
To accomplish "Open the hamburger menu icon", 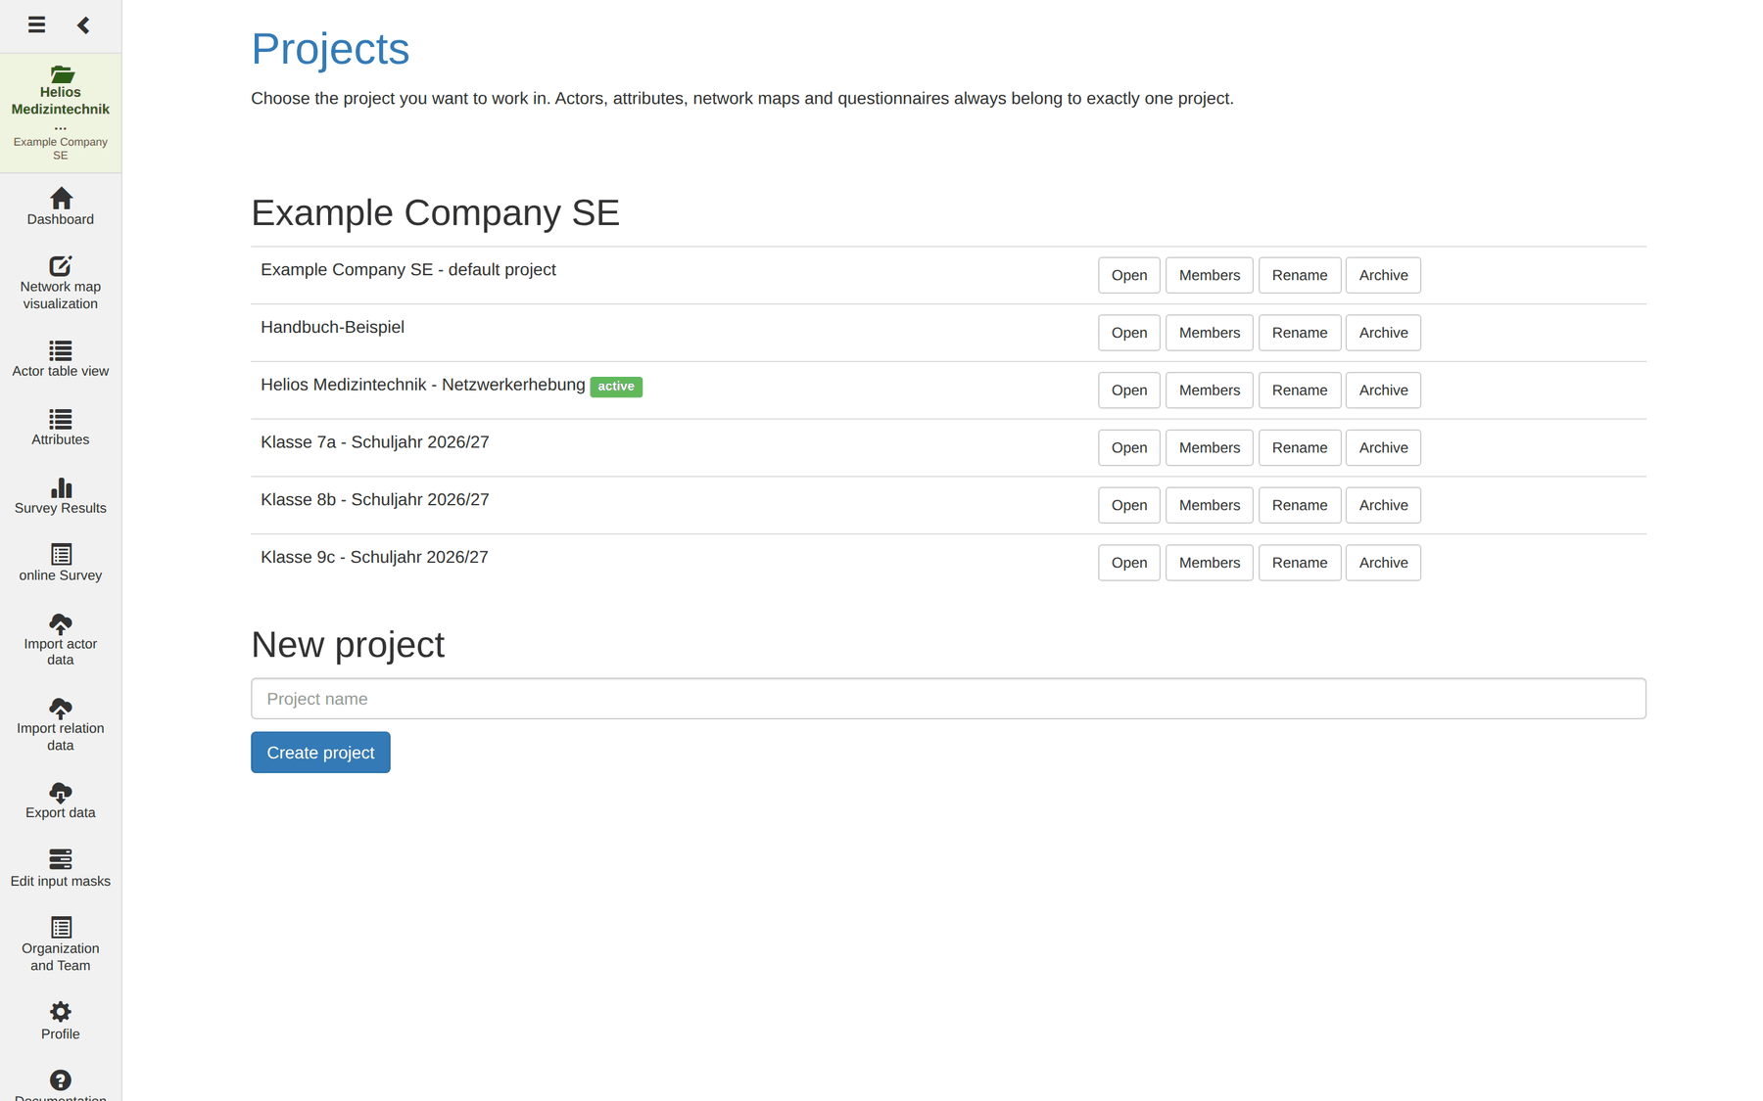I will point(36,24).
